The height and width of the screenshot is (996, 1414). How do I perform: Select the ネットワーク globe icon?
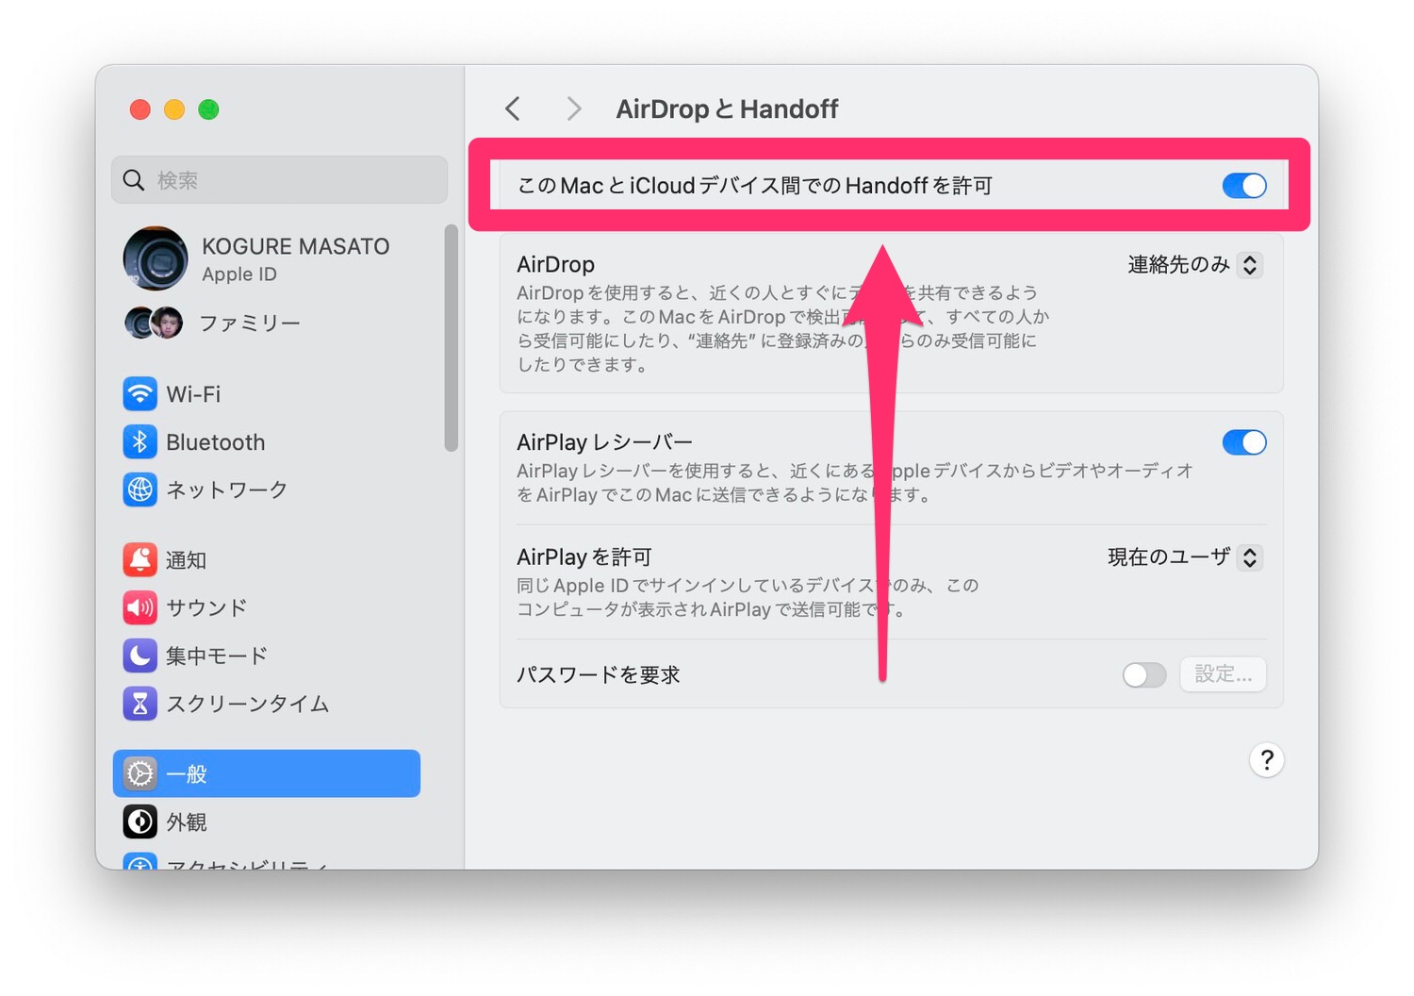[x=140, y=490]
